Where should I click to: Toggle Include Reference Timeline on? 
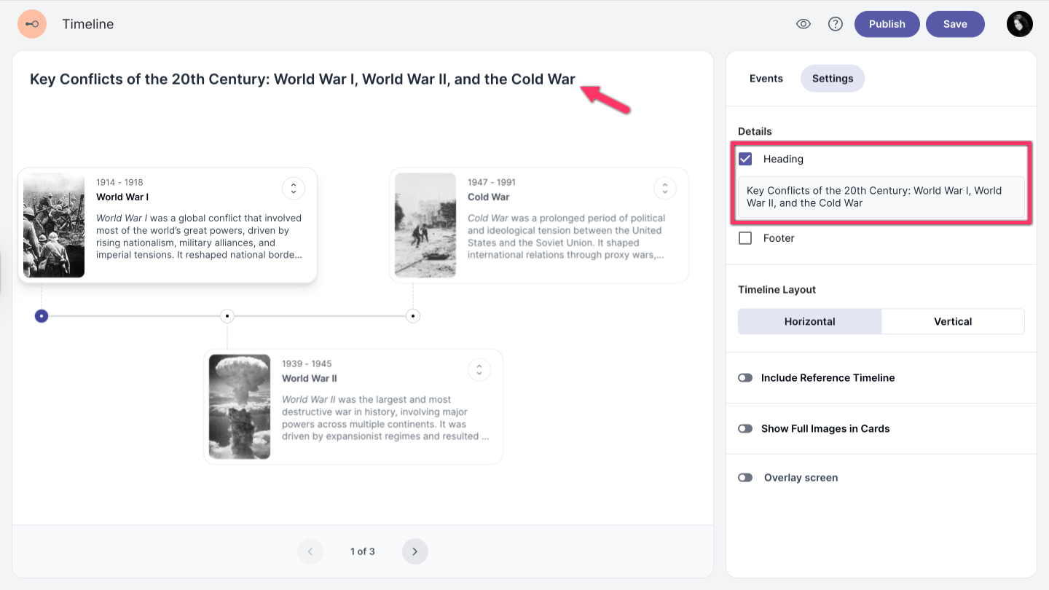tap(745, 378)
